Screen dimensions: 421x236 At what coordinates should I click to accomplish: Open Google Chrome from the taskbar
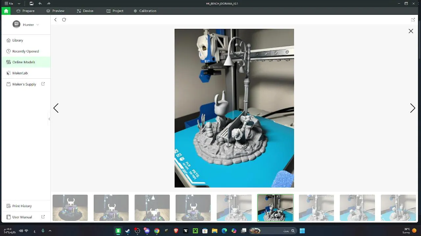(157, 231)
